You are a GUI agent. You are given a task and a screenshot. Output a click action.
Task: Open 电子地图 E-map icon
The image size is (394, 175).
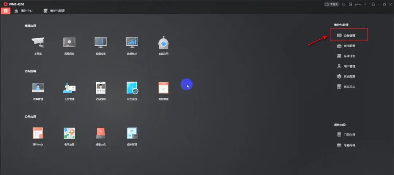click(x=69, y=134)
